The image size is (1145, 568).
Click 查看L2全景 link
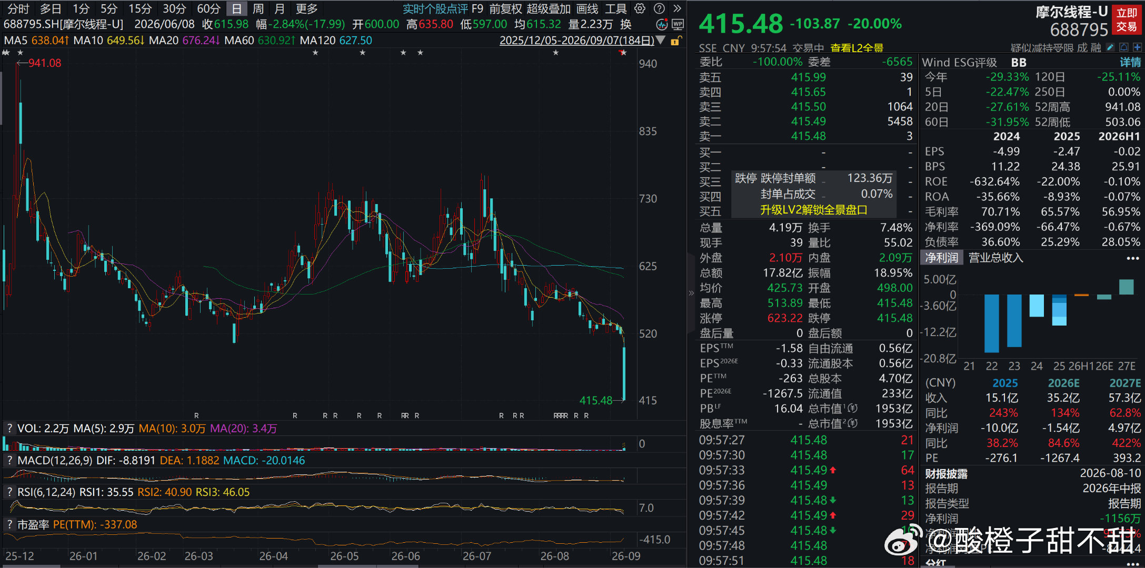[x=857, y=48]
